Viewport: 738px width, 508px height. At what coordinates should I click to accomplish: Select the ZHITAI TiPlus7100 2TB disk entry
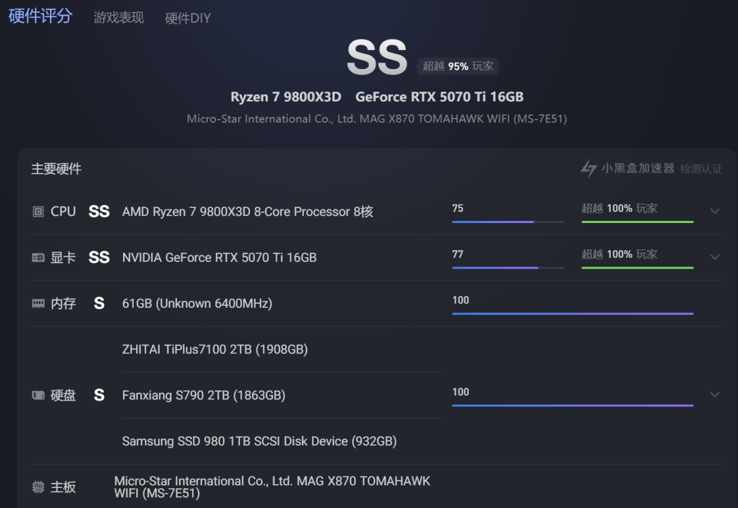[x=215, y=349]
